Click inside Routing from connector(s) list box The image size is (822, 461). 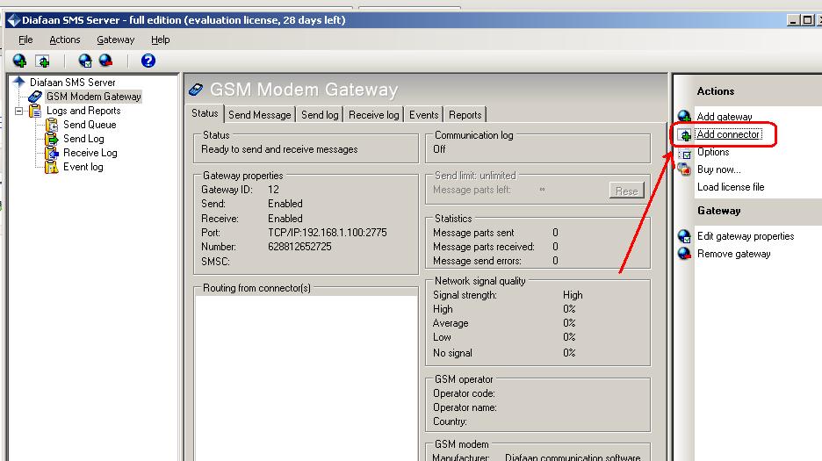[x=306, y=378]
